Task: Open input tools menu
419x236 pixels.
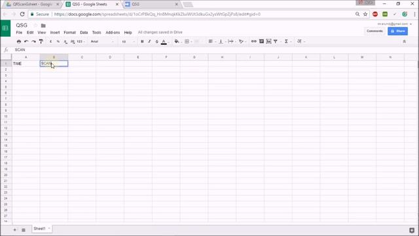Action: coord(301,41)
